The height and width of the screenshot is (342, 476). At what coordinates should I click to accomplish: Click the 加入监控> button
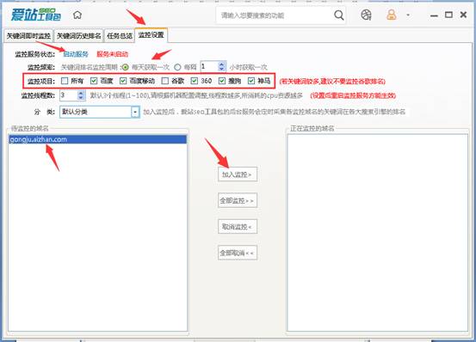pos(238,174)
